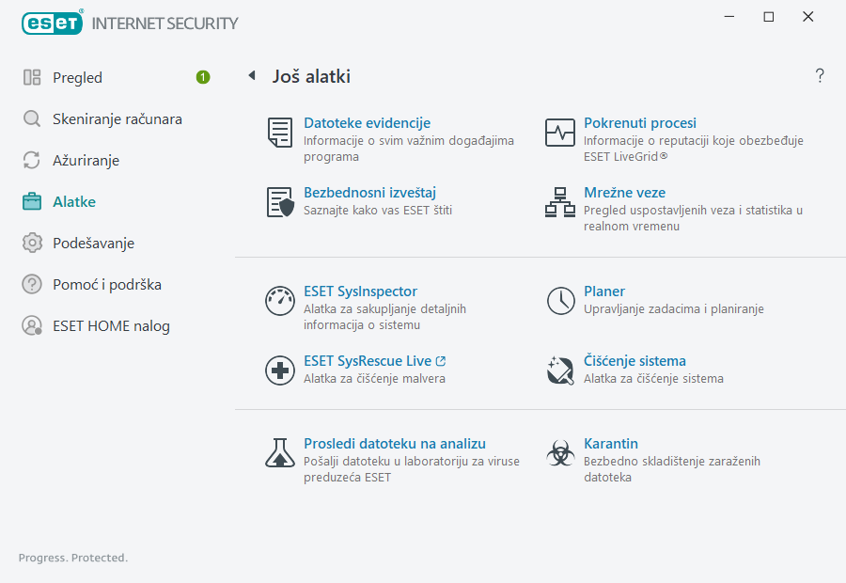Open Podešavanje settings section
Image resolution: width=846 pixels, height=583 pixels.
point(93,244)
